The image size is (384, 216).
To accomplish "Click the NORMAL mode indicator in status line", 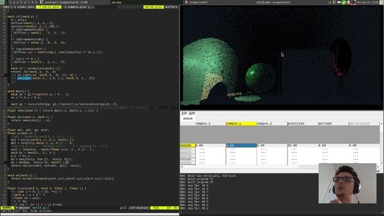I will [x=7, y=208].
